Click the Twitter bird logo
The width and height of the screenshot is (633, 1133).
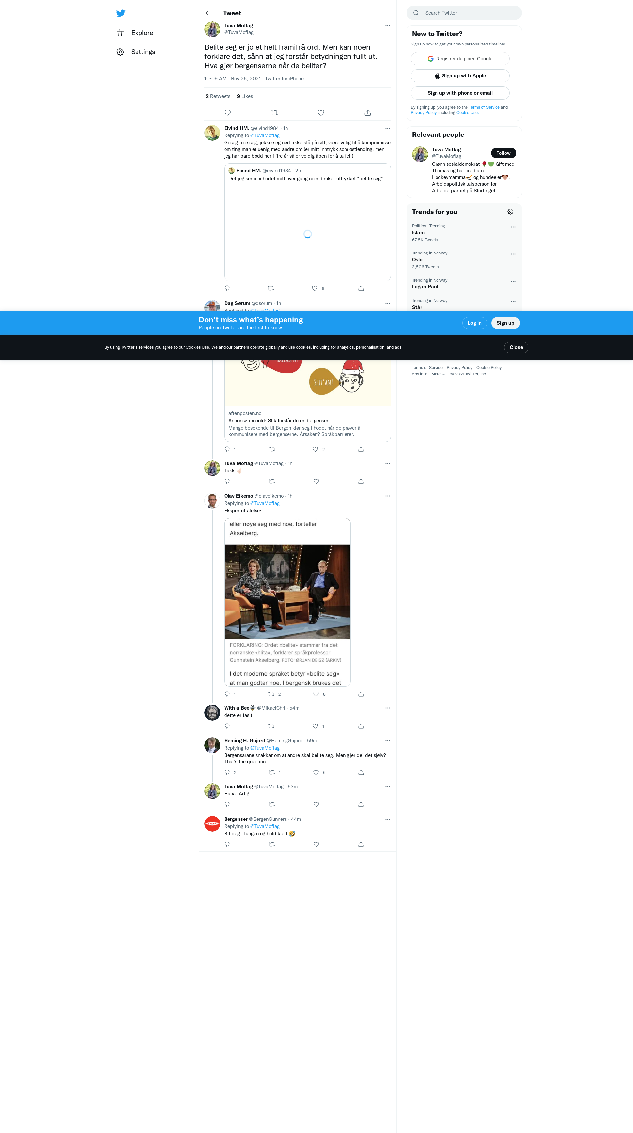tap(121, 13)
